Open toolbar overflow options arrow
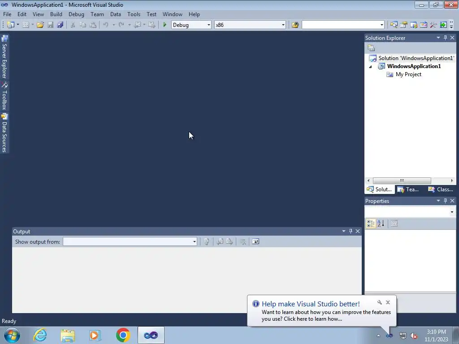This screenshot has height=344, width=459. pos(451,25)
